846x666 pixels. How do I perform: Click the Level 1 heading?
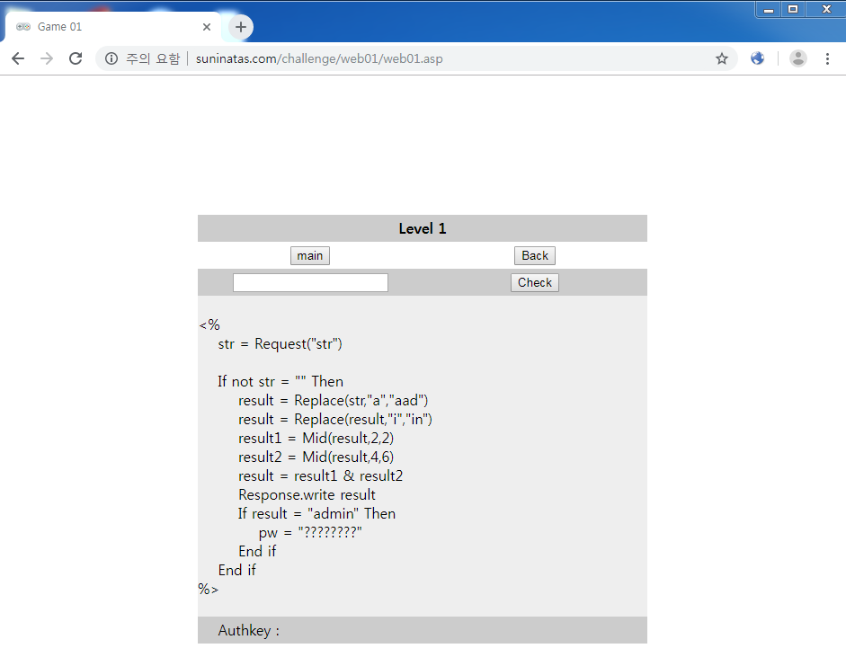[x=423, y=228]
